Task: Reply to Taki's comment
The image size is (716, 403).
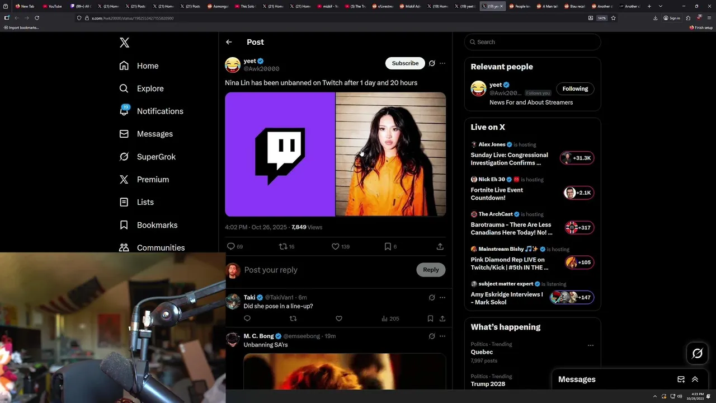Action: [x=247, y=318]
